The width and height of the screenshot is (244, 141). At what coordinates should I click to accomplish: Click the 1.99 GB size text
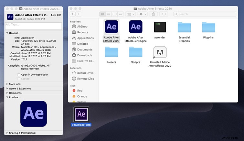(x=56, y=15)
